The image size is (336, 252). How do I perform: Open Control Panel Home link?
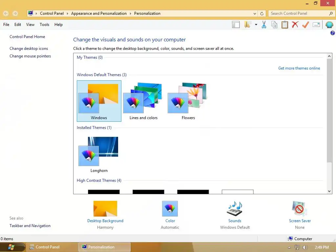[27, 37]
